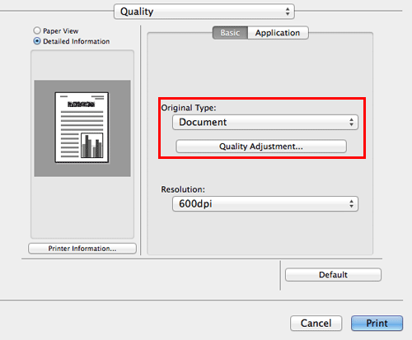
Task: Click the Printer Information... button
Action: [x=82, y=249]
